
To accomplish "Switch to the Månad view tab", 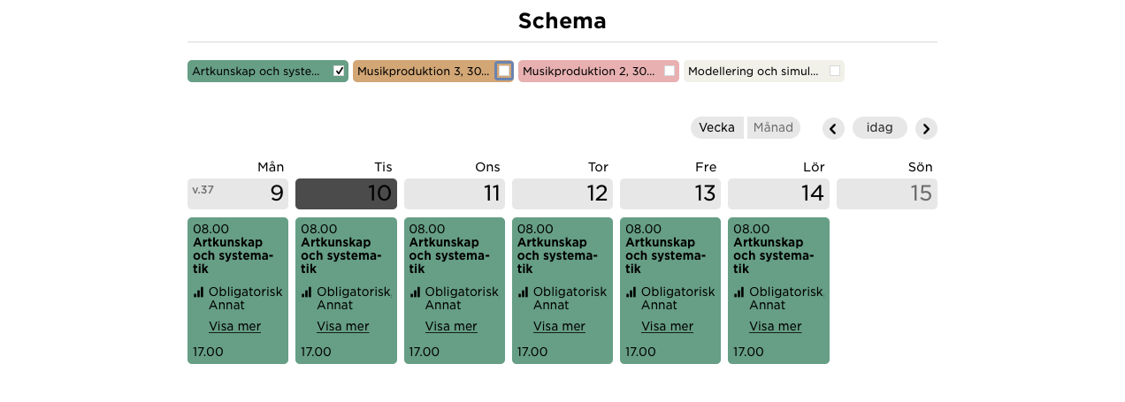I will click(773, 127).
